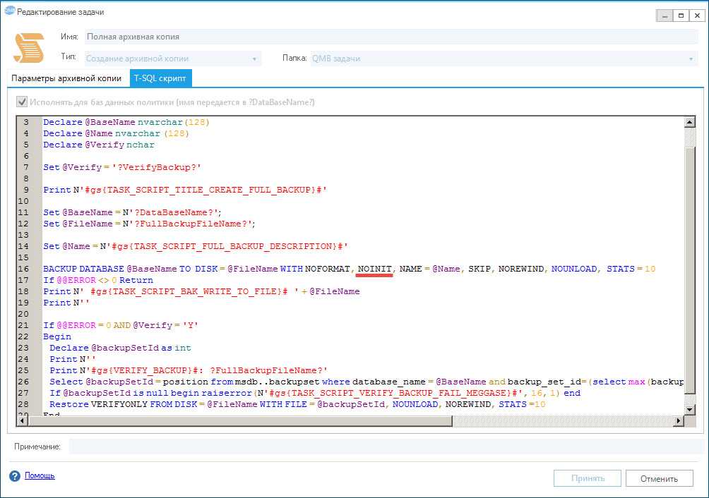Maximize the Редактирование задачи window

[x=681, y=16]
